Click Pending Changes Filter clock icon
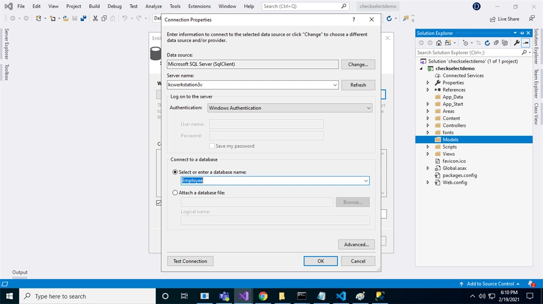 [x=466, y=43]
